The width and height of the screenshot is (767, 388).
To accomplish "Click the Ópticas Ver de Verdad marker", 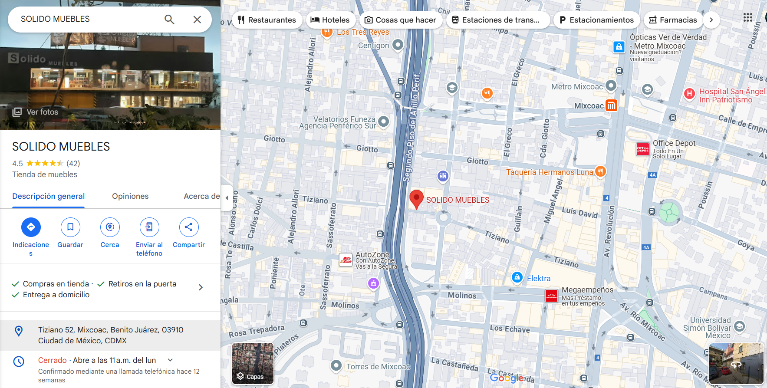I will click(619, 46).
